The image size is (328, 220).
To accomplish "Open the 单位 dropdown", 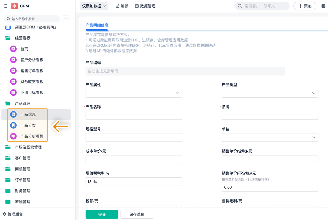I will (270, 137).
